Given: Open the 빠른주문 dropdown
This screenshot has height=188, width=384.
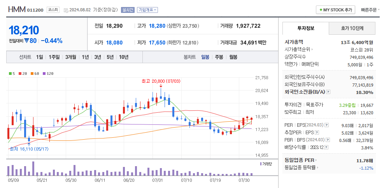Looking at the screenshot, I should [x=370, y=10].
